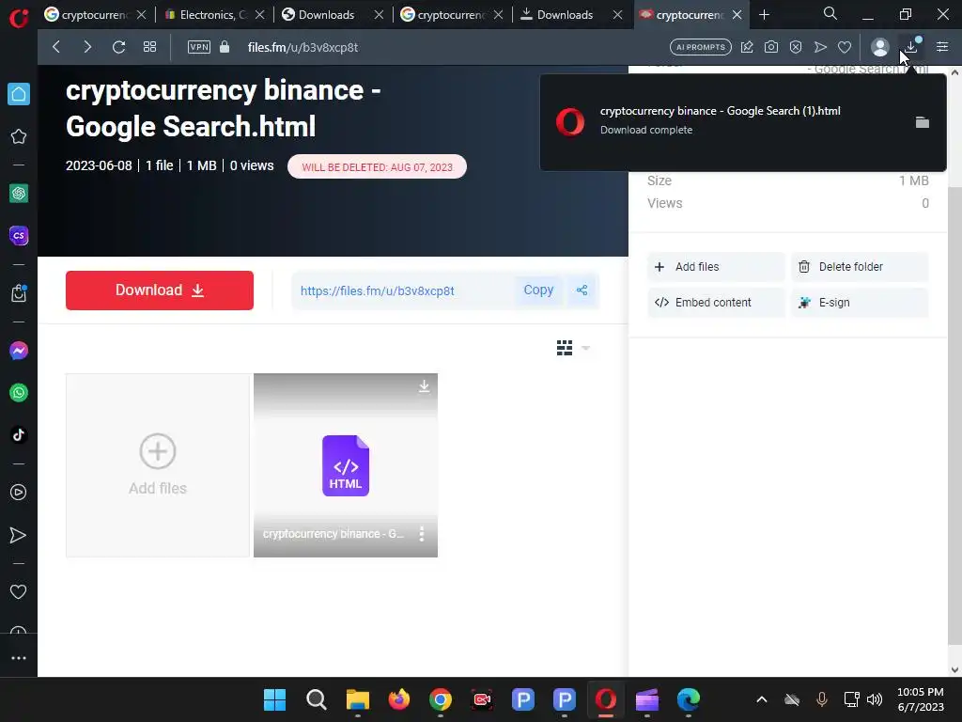The height and width of the screenshot is (722, 962).
Task: Open sidebar three-dots more menu
Action: (x=19, y=657)
